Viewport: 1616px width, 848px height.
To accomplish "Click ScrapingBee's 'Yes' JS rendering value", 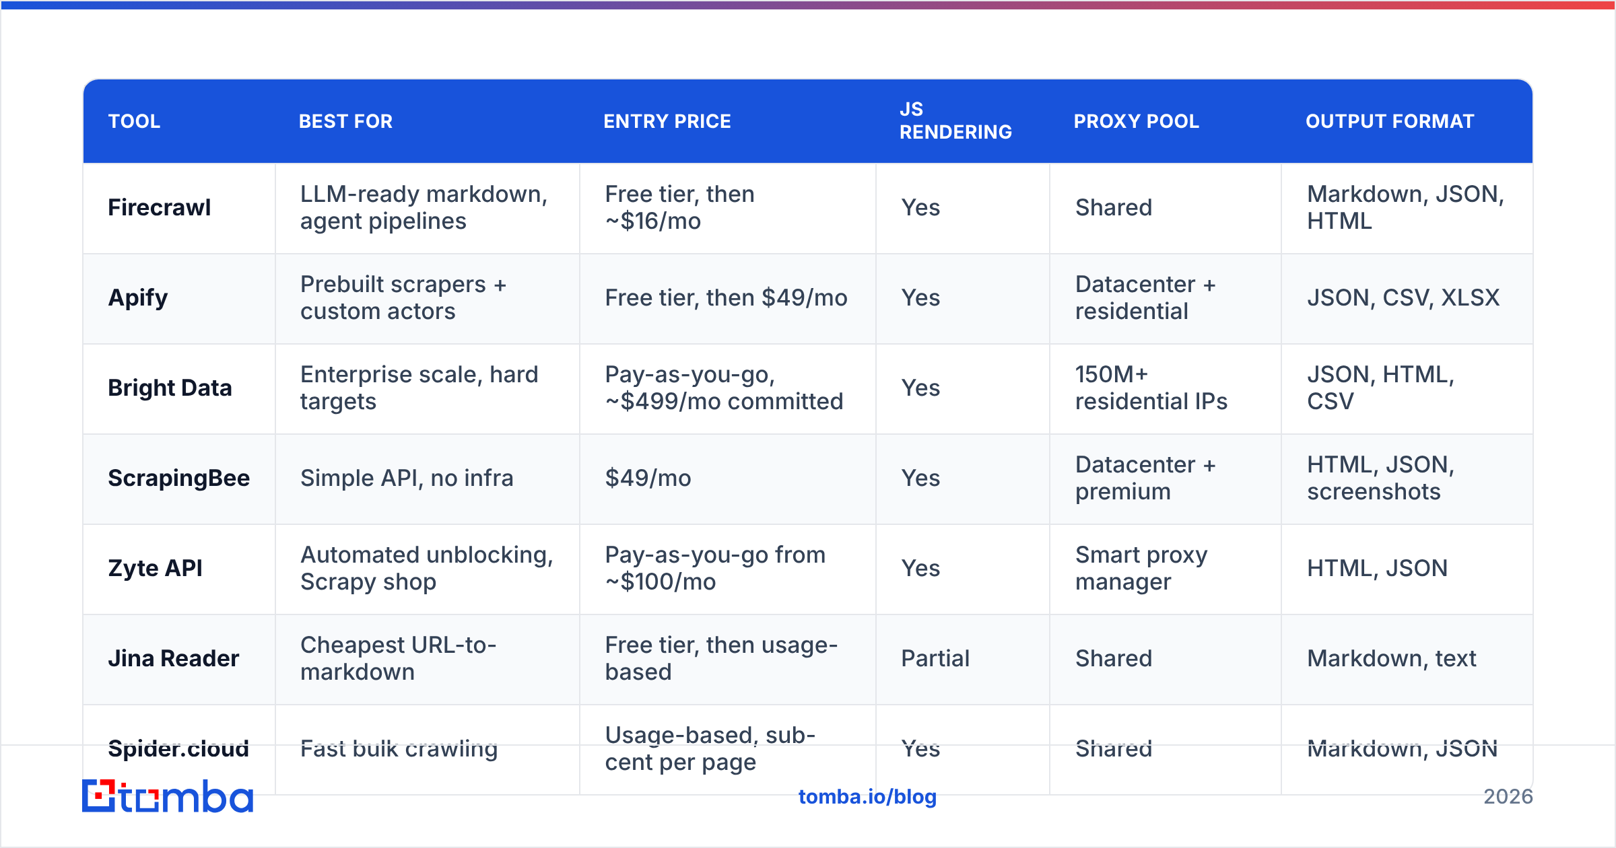I will (920, 478).
